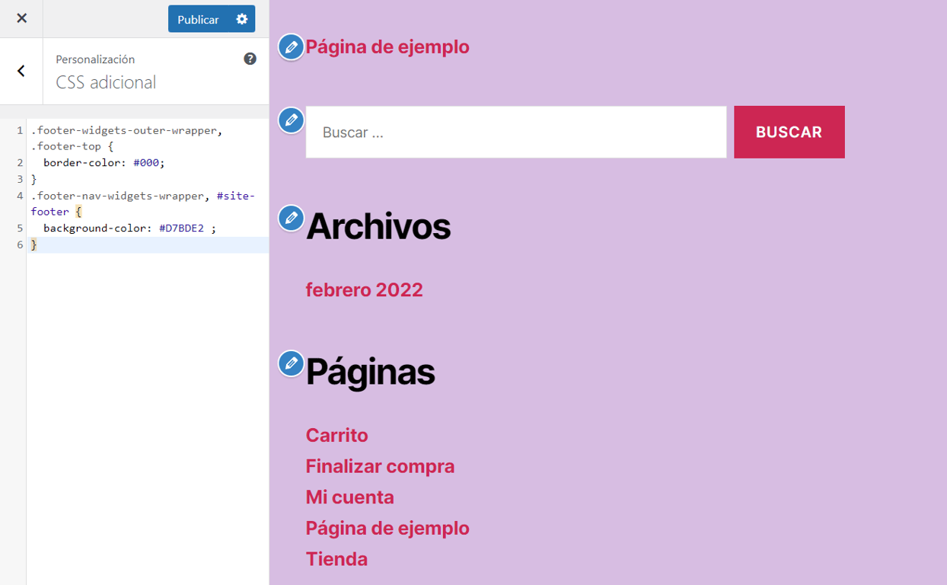Visit the Mi cuenta page

pos(349,497)
